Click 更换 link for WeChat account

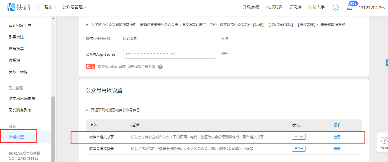pos(224,39)
